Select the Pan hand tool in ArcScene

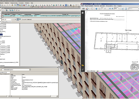pos(52,5)
